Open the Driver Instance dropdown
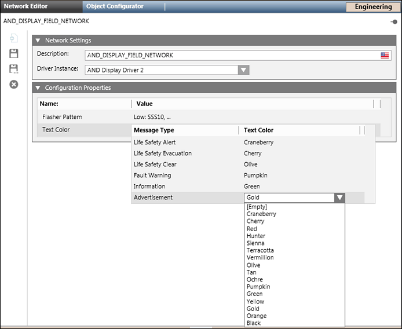 pyautogui.click(x=244, y=70)
